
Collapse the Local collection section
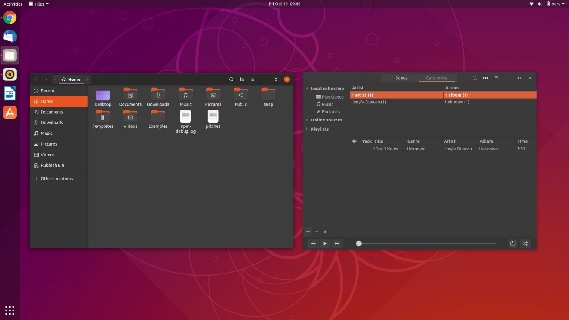307,89
